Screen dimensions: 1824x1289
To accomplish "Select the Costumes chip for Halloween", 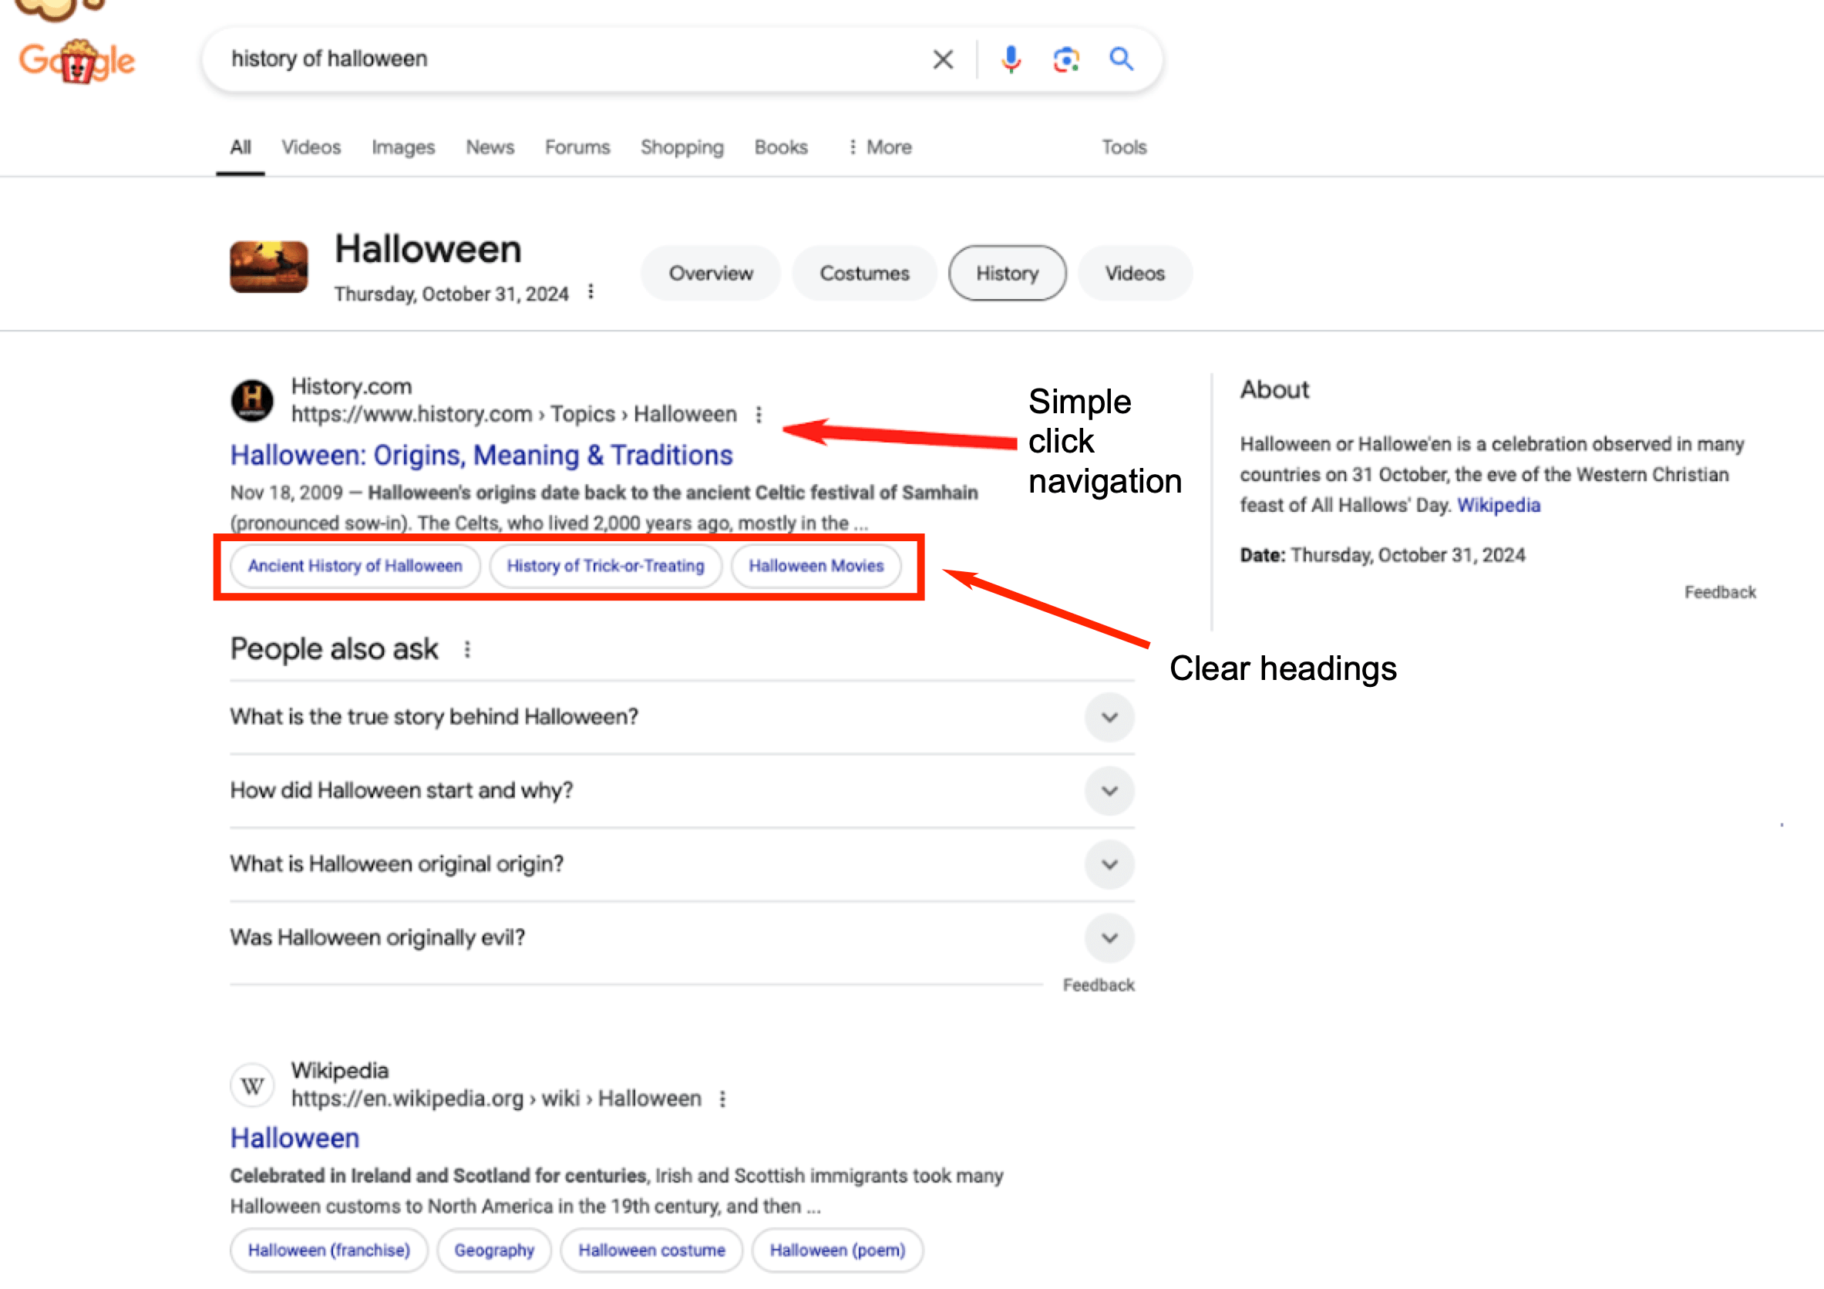I will (x=863, y=273).
